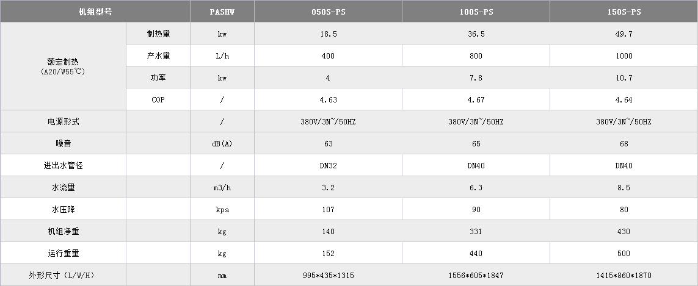Click the 制热量 row label
The height and width of the screenshot is (286, 698).
(158, 34)
